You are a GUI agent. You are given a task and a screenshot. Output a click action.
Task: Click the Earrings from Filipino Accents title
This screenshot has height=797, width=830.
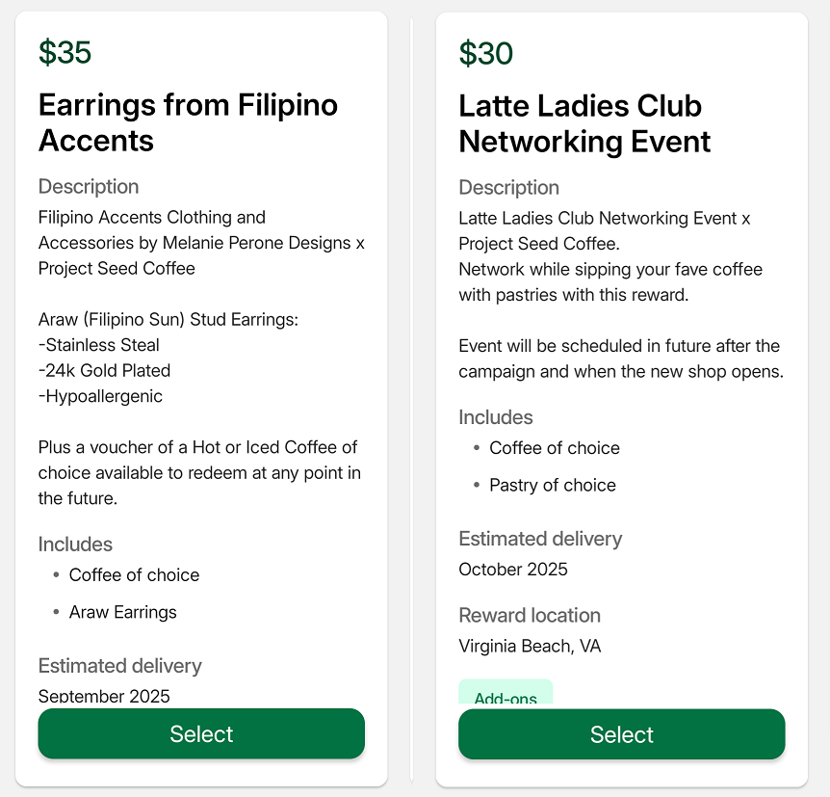point(188,122)
